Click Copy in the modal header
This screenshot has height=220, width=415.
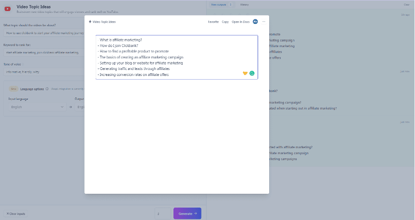[225, 22]
